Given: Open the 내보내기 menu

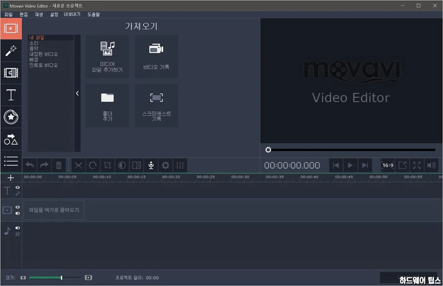Looking at the screenshot, I should coord(72,14).
